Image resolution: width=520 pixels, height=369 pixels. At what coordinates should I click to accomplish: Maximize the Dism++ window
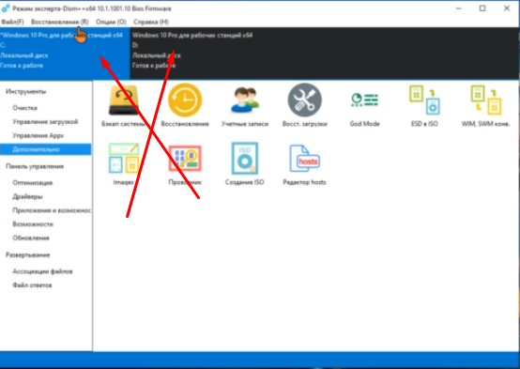(x=482, y=8)
